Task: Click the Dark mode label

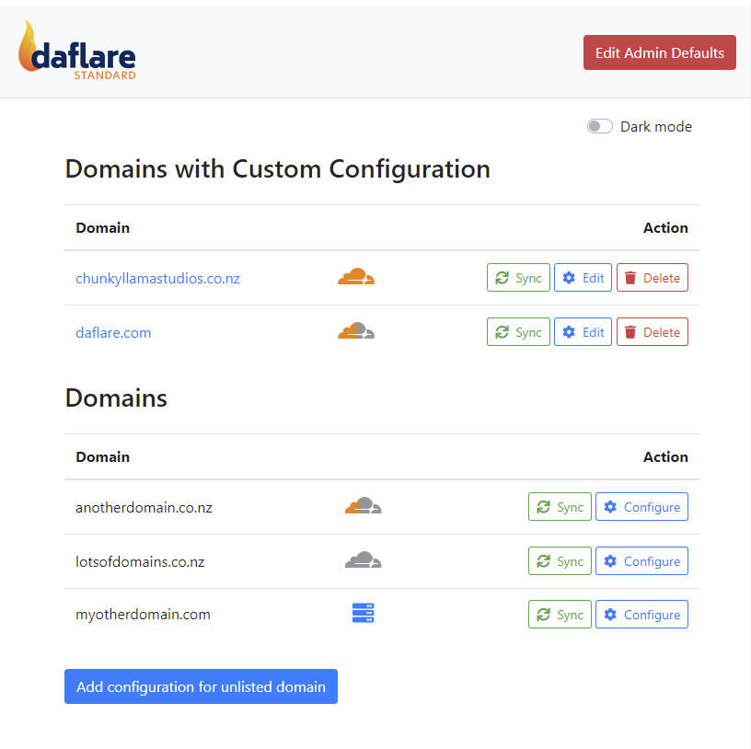Action: click(656, 126)
